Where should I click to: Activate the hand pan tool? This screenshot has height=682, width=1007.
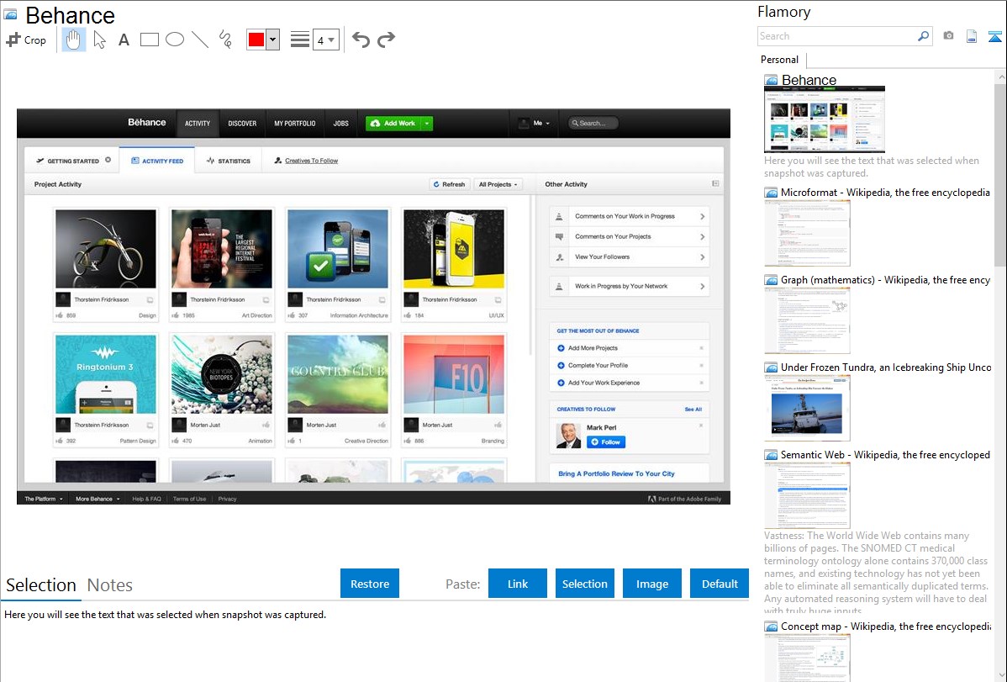tap(73, 40)
